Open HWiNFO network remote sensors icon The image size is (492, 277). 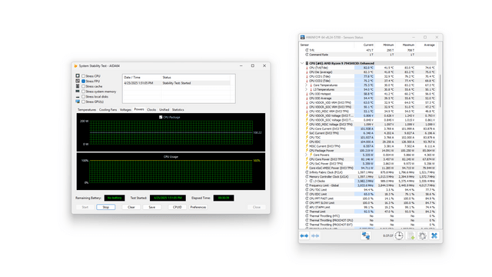[366, 235]
